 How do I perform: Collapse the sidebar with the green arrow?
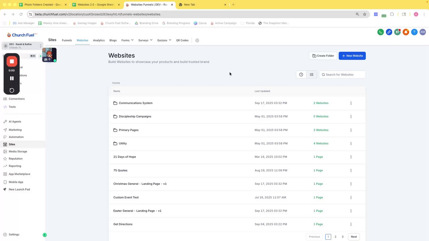45,235
